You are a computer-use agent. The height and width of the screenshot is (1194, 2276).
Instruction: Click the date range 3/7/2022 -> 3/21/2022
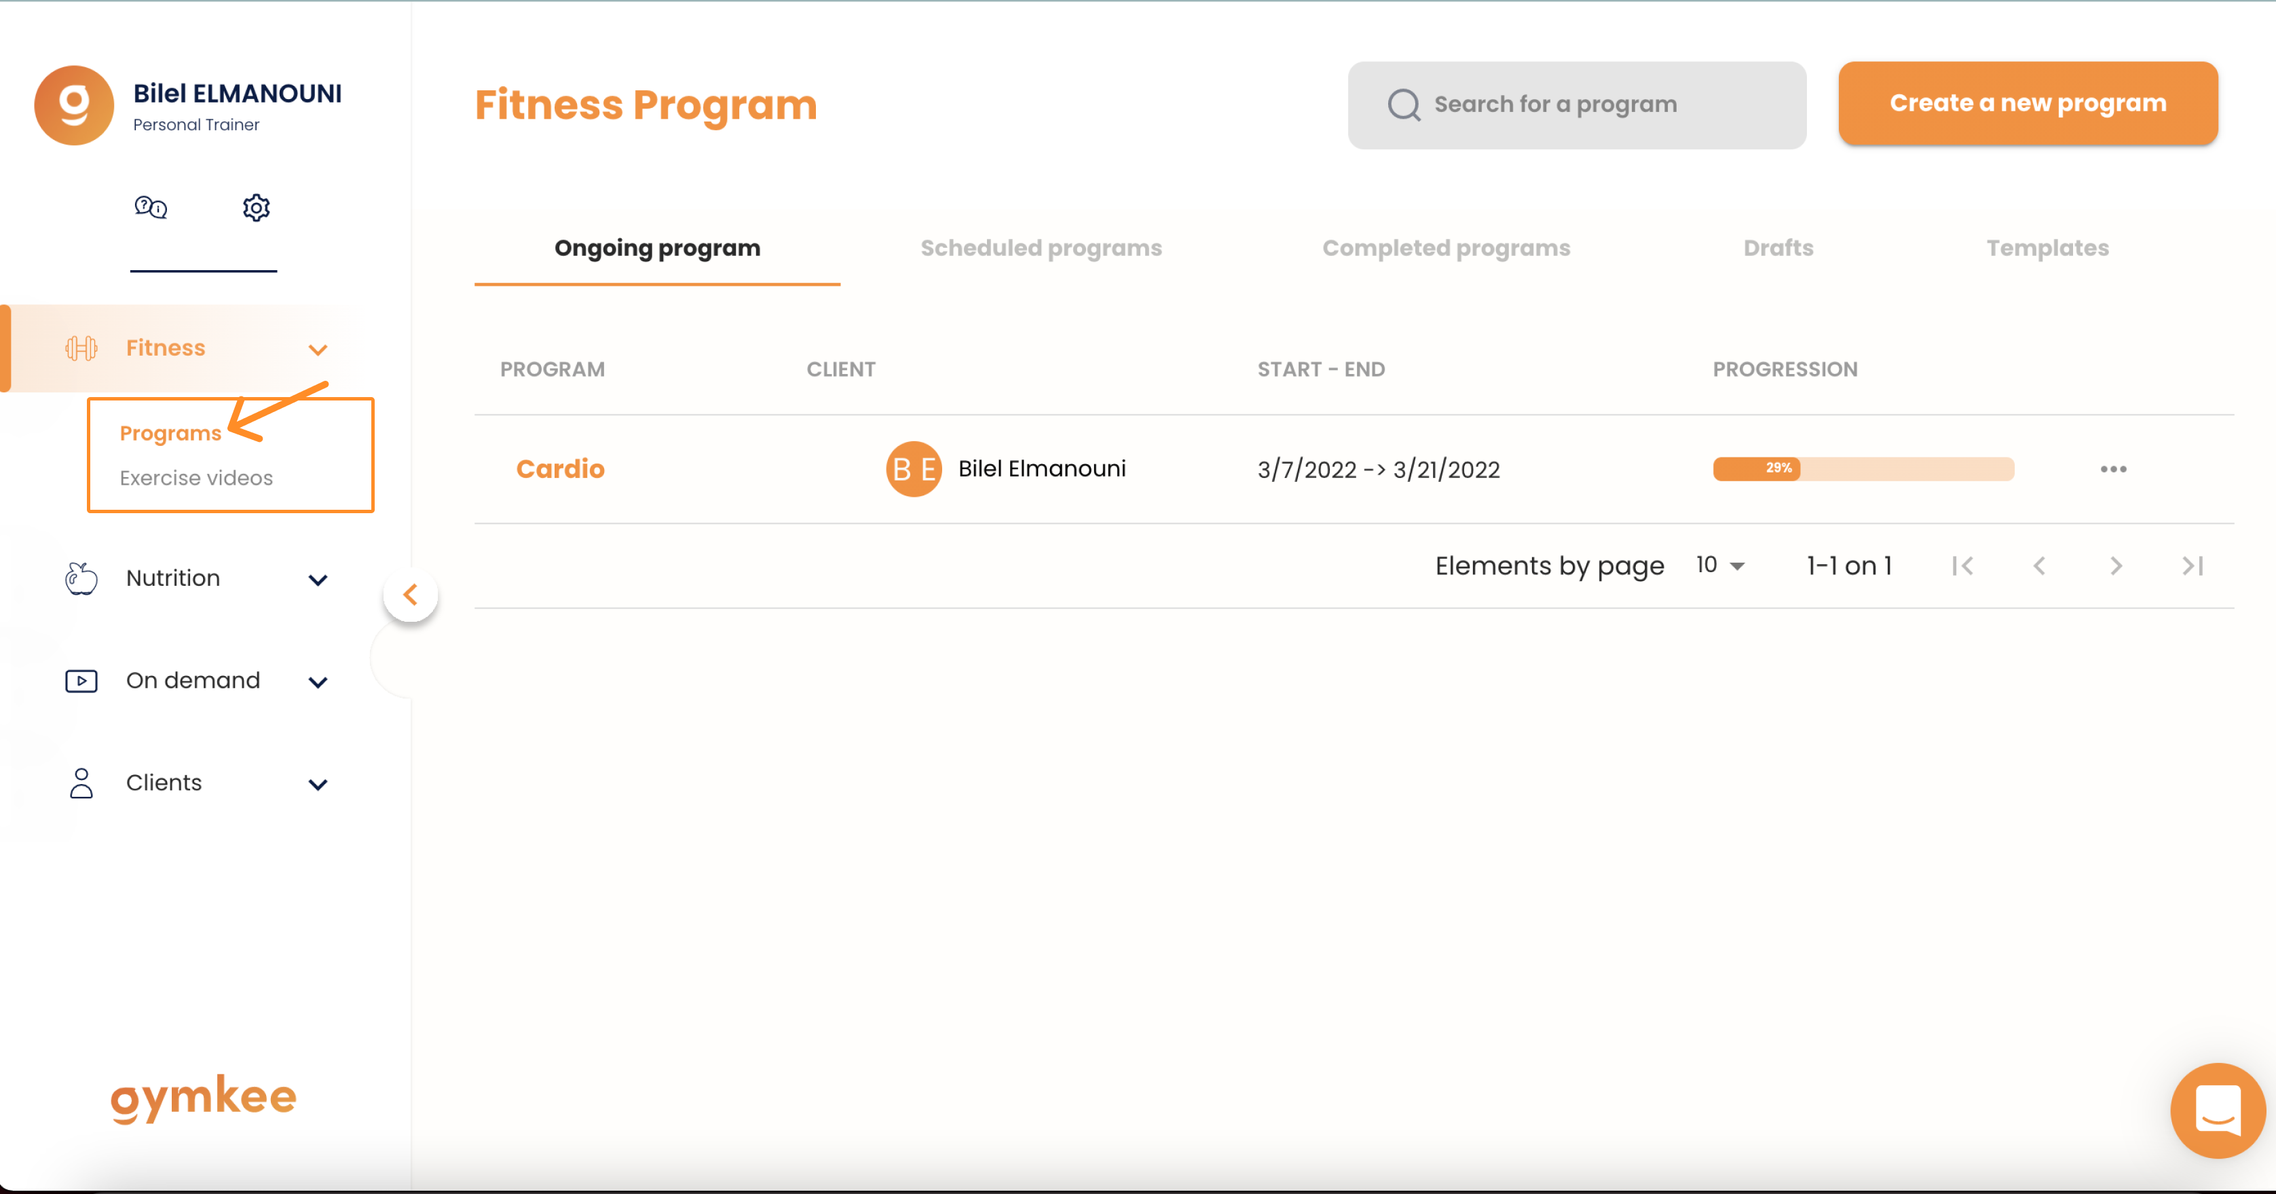1379,469
